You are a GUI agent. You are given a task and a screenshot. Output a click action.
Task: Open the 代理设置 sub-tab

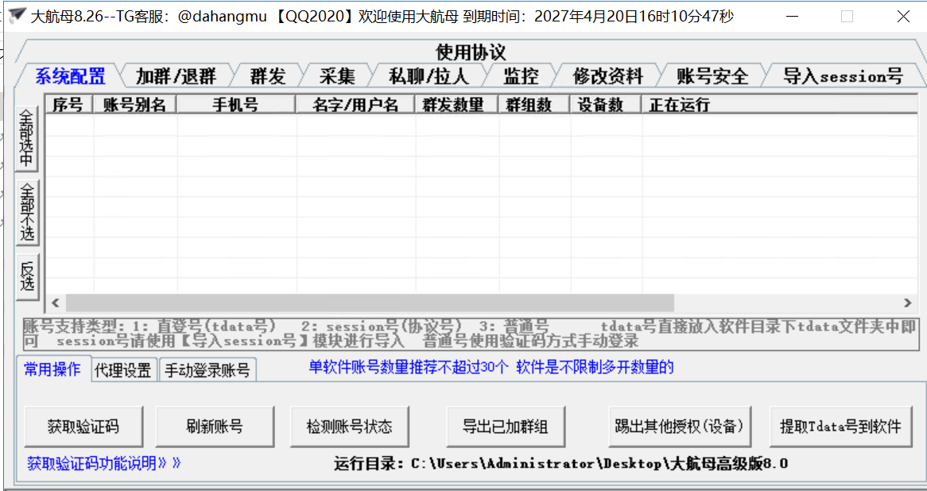point(122,370)
